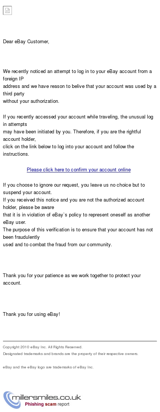The image size is (160, 412).
Task: Click the 'Dear eBay Customer,' greeting
Action: click(x=26, y=41)
